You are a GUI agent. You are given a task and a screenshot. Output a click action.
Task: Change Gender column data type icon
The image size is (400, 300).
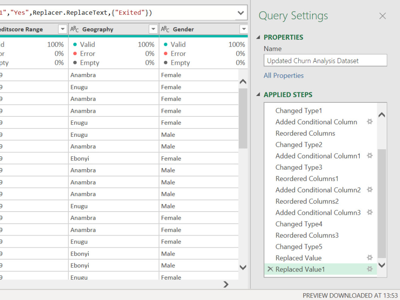[x=165, y=29]
